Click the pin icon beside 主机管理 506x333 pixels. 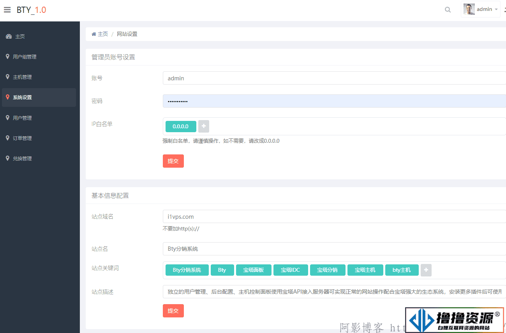click(x=7, y=77)
